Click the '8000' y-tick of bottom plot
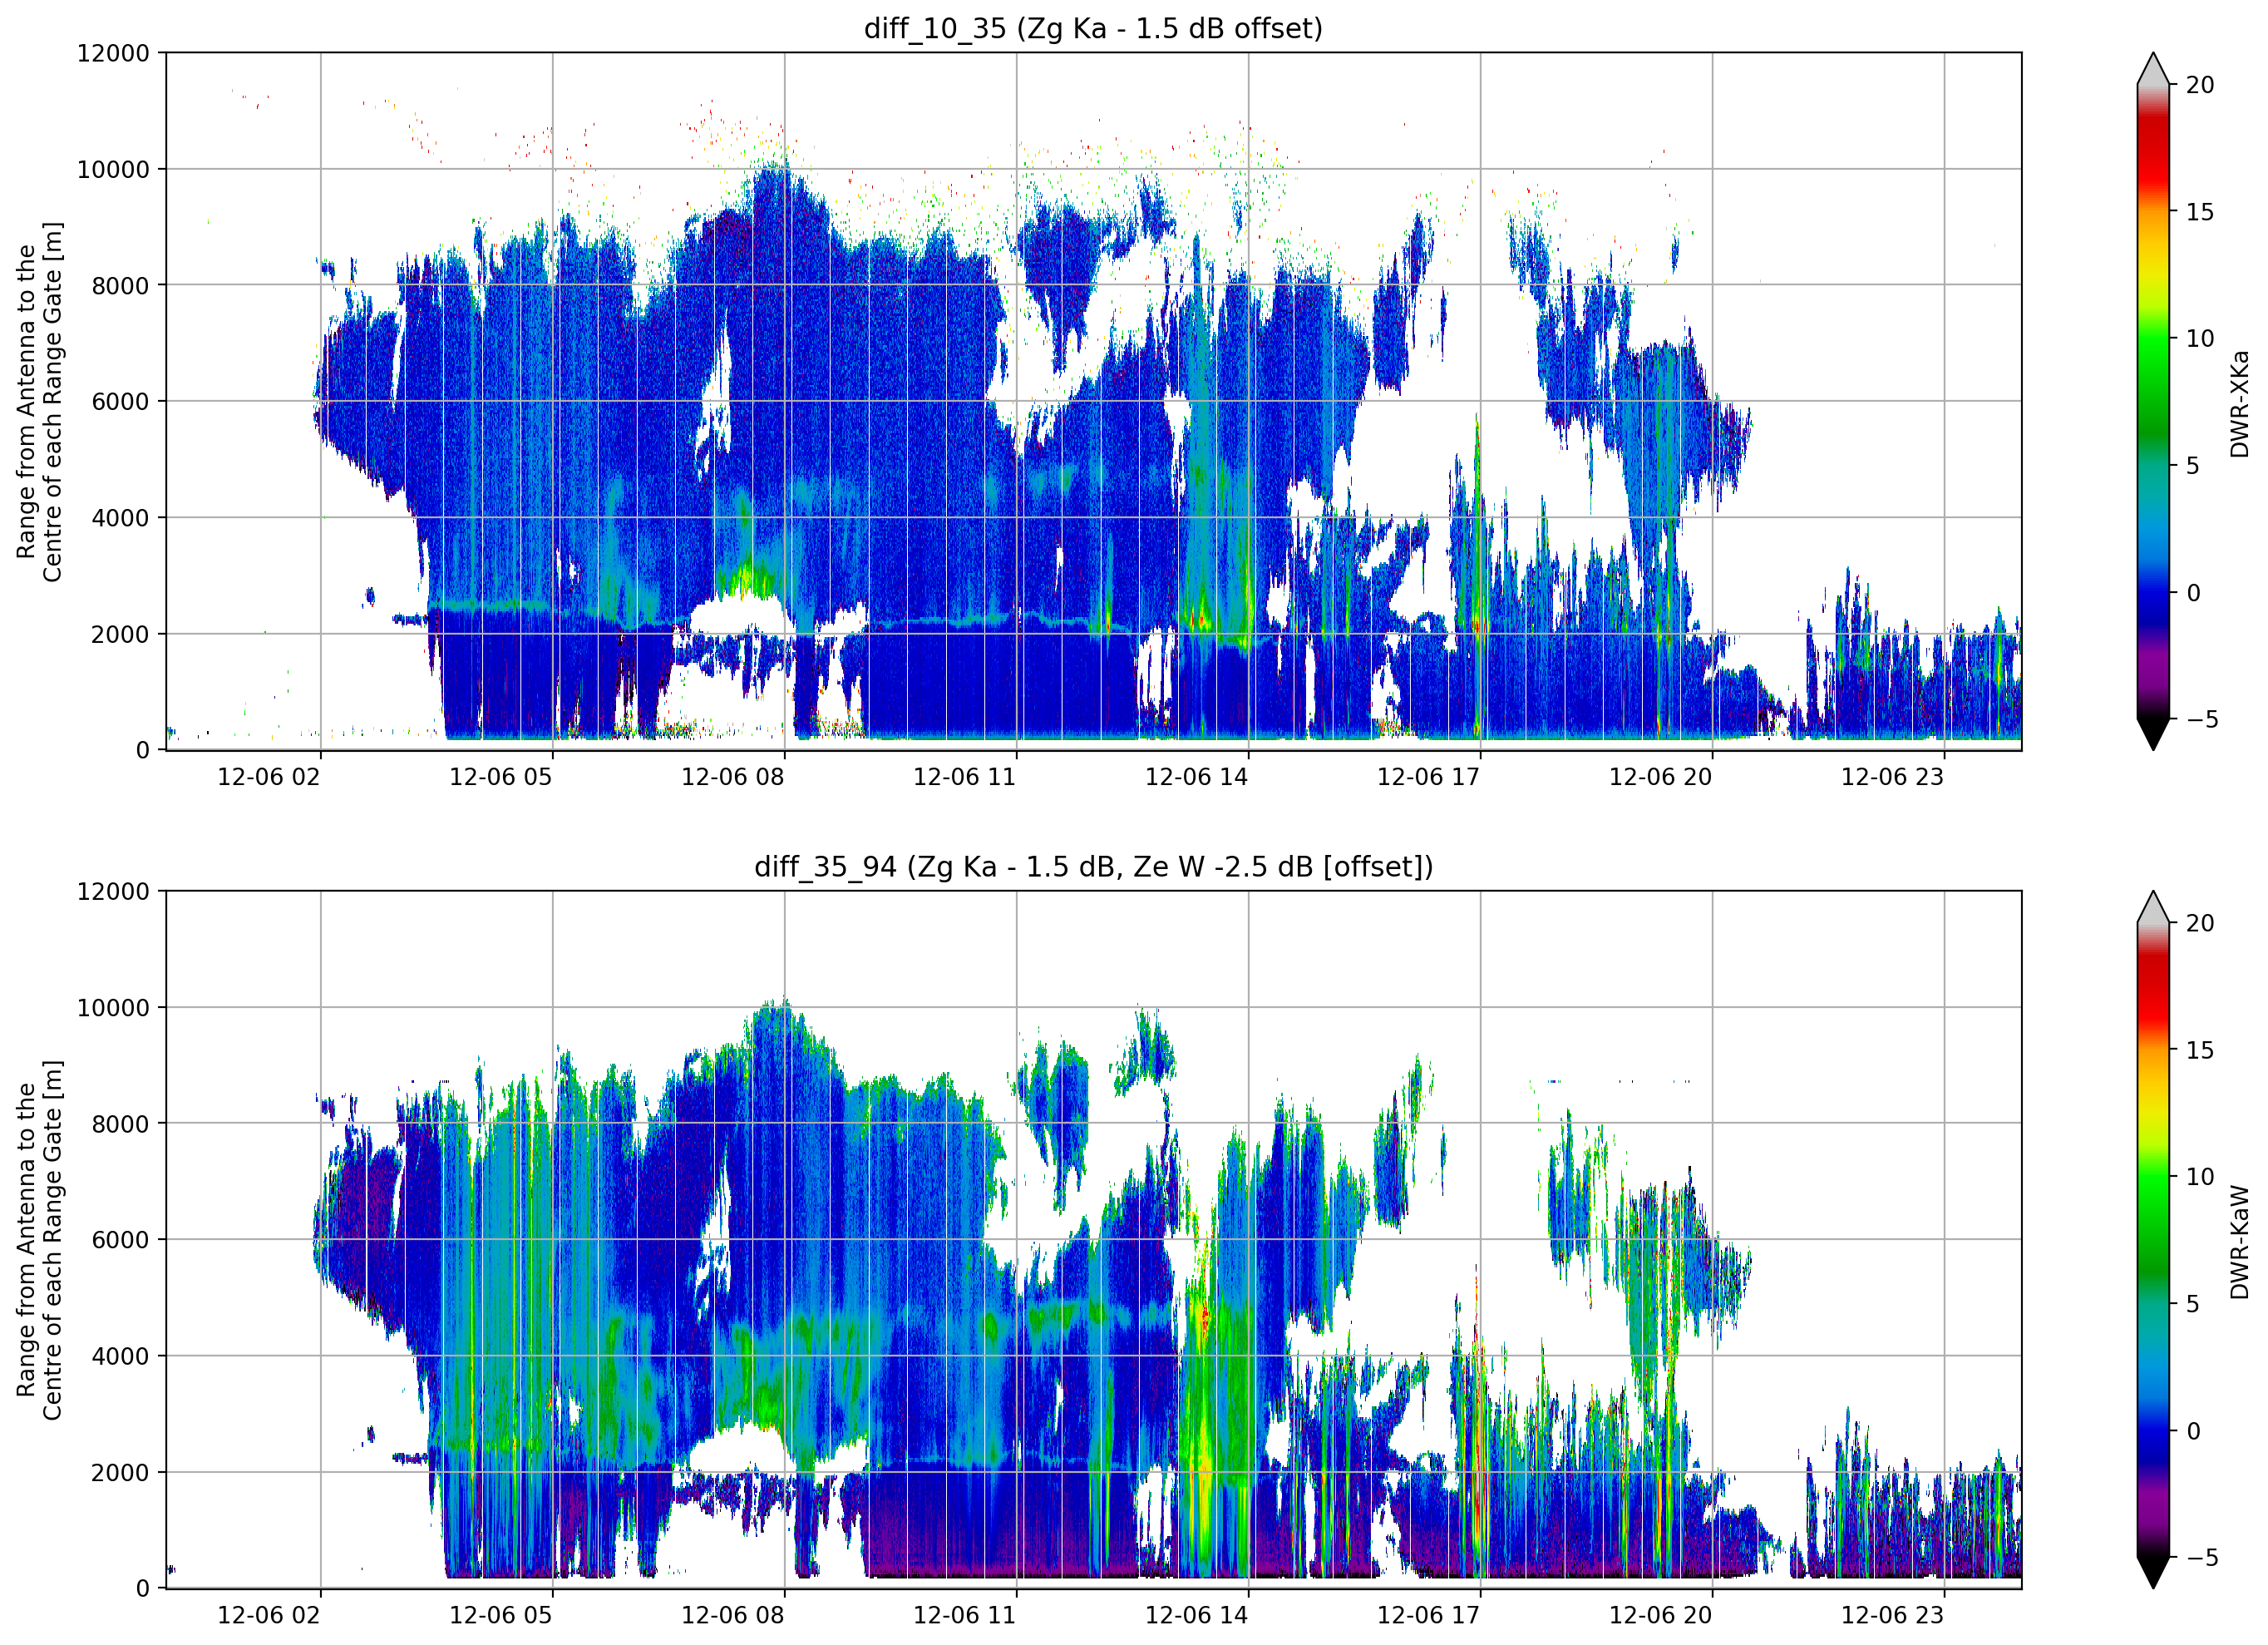 coord(120,1124)
